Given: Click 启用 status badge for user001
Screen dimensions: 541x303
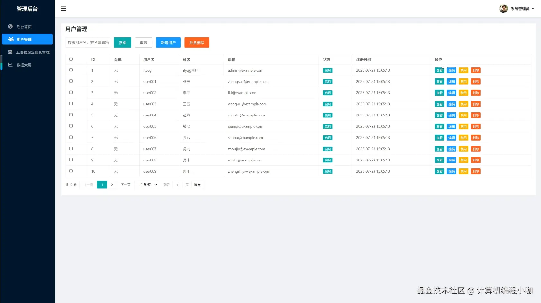Looking at the screenshot, I should tap(328, 82).
